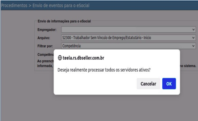Screen dimensions: 198x121
Task: Click the Empregador field label
Action: pyautogui.click(x=47, y=30)
